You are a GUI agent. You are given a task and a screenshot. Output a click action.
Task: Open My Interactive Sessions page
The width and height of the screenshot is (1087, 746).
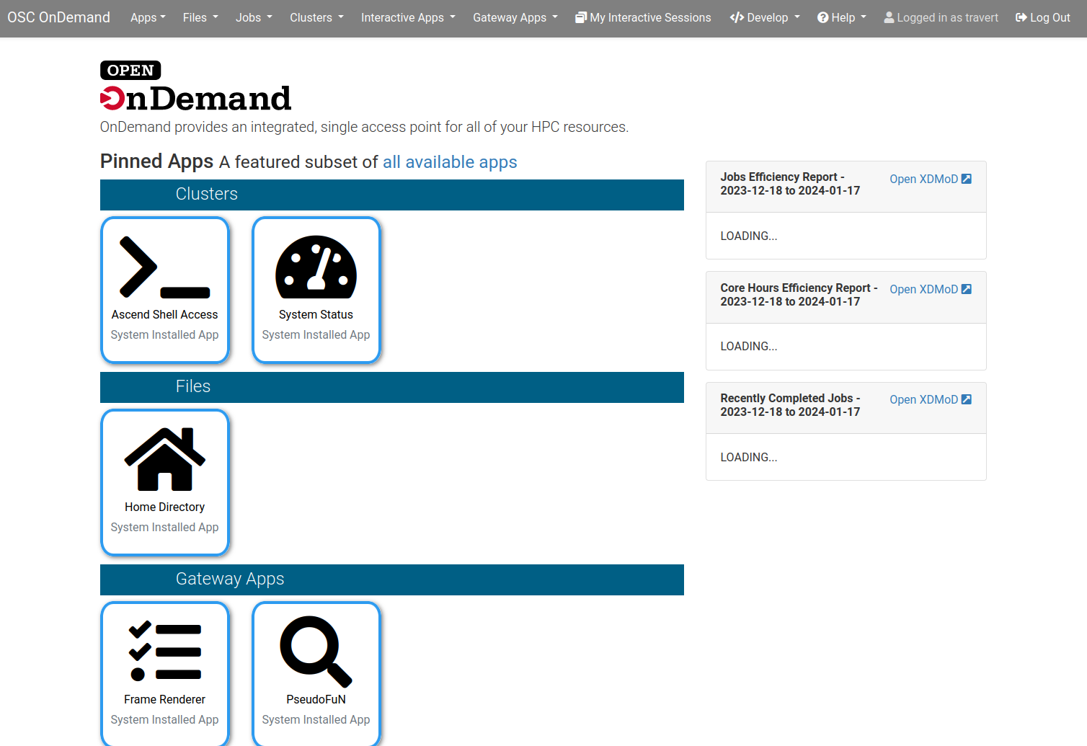[643, 17]
